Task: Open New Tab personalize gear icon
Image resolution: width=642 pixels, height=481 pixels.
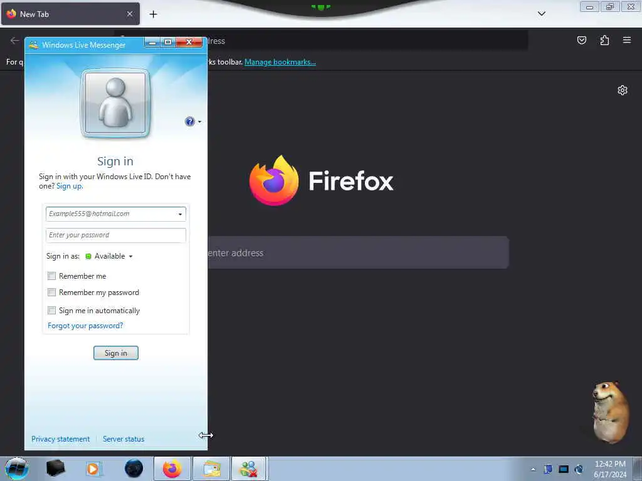Action: point(623,90)
